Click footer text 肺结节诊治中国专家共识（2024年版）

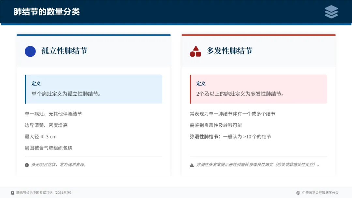coord(44,193)
